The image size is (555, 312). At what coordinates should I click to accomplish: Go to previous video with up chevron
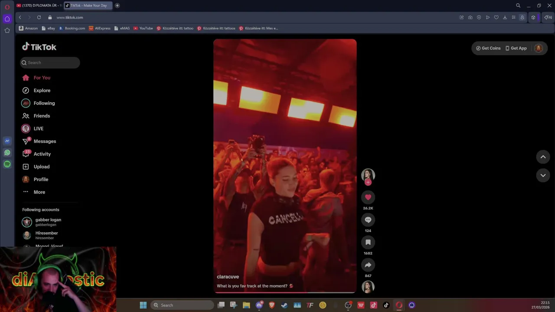[x=543, y=157]
